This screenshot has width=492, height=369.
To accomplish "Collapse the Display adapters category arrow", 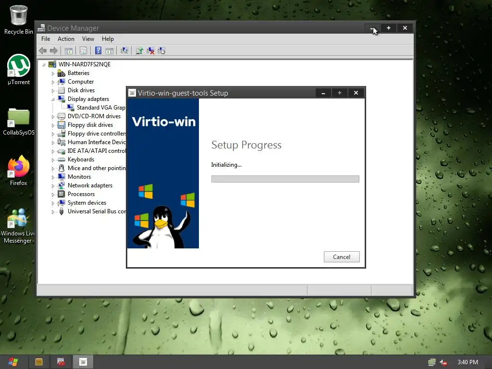I will pyautogui.click(x=53, y=99).
